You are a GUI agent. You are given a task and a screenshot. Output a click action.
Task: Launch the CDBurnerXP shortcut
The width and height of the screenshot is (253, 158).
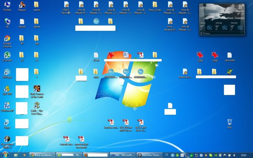7,107
